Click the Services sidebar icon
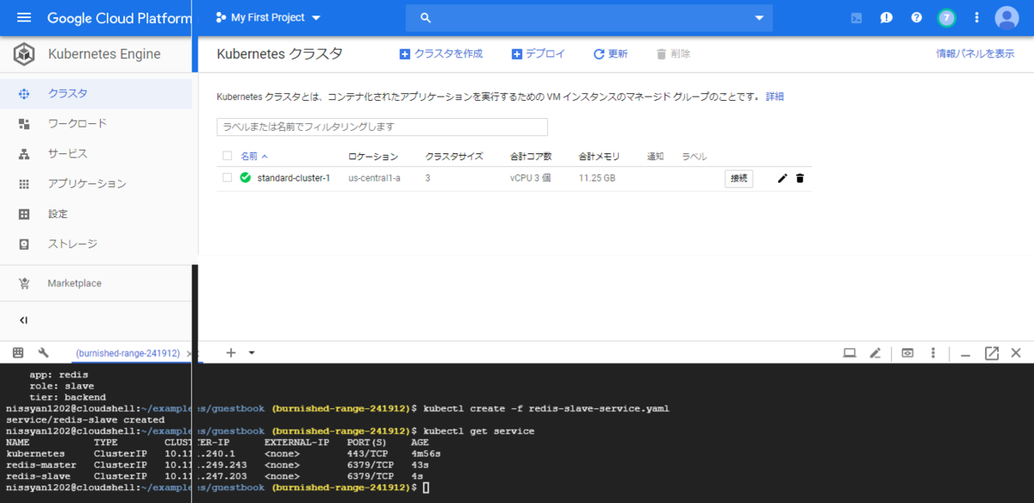 tap(24, 154)
